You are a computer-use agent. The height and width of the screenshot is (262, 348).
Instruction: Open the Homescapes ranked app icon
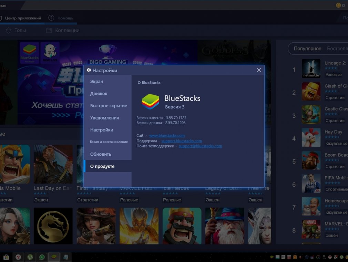(x=311, y=206)
